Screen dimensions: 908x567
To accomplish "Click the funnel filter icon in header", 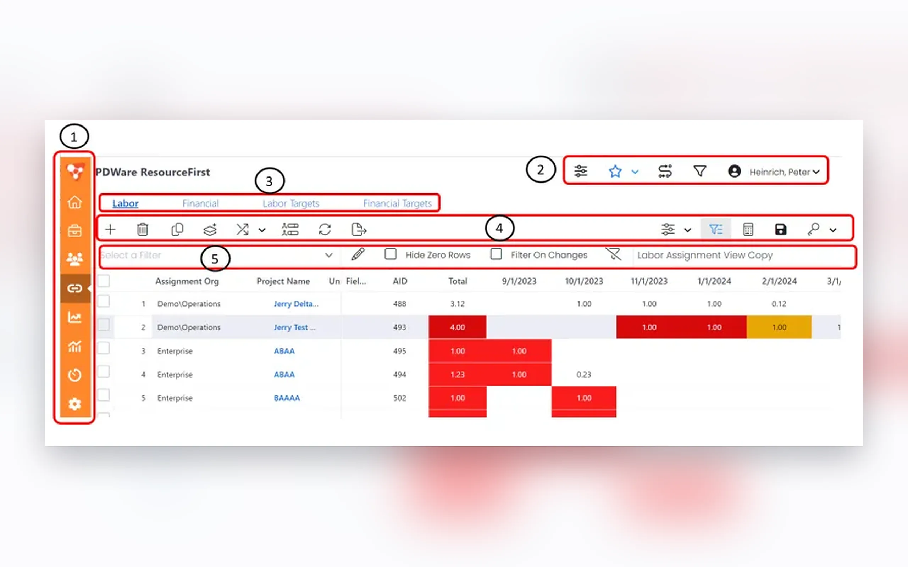I will [700, 172].
